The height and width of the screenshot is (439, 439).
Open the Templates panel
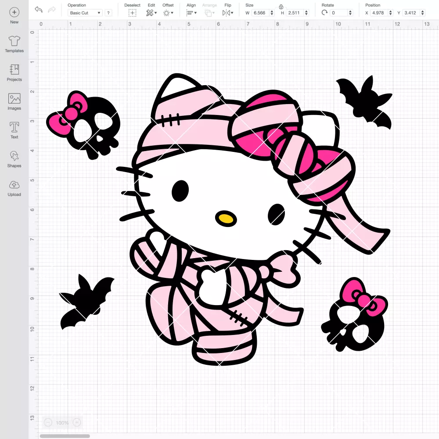[x=14, y=44]
